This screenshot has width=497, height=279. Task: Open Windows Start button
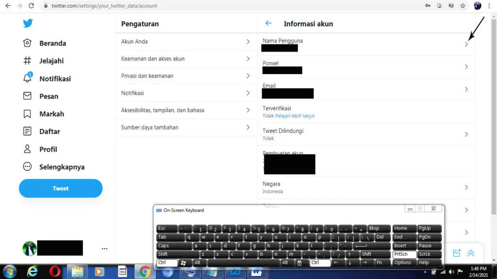[x=10, y=271]
